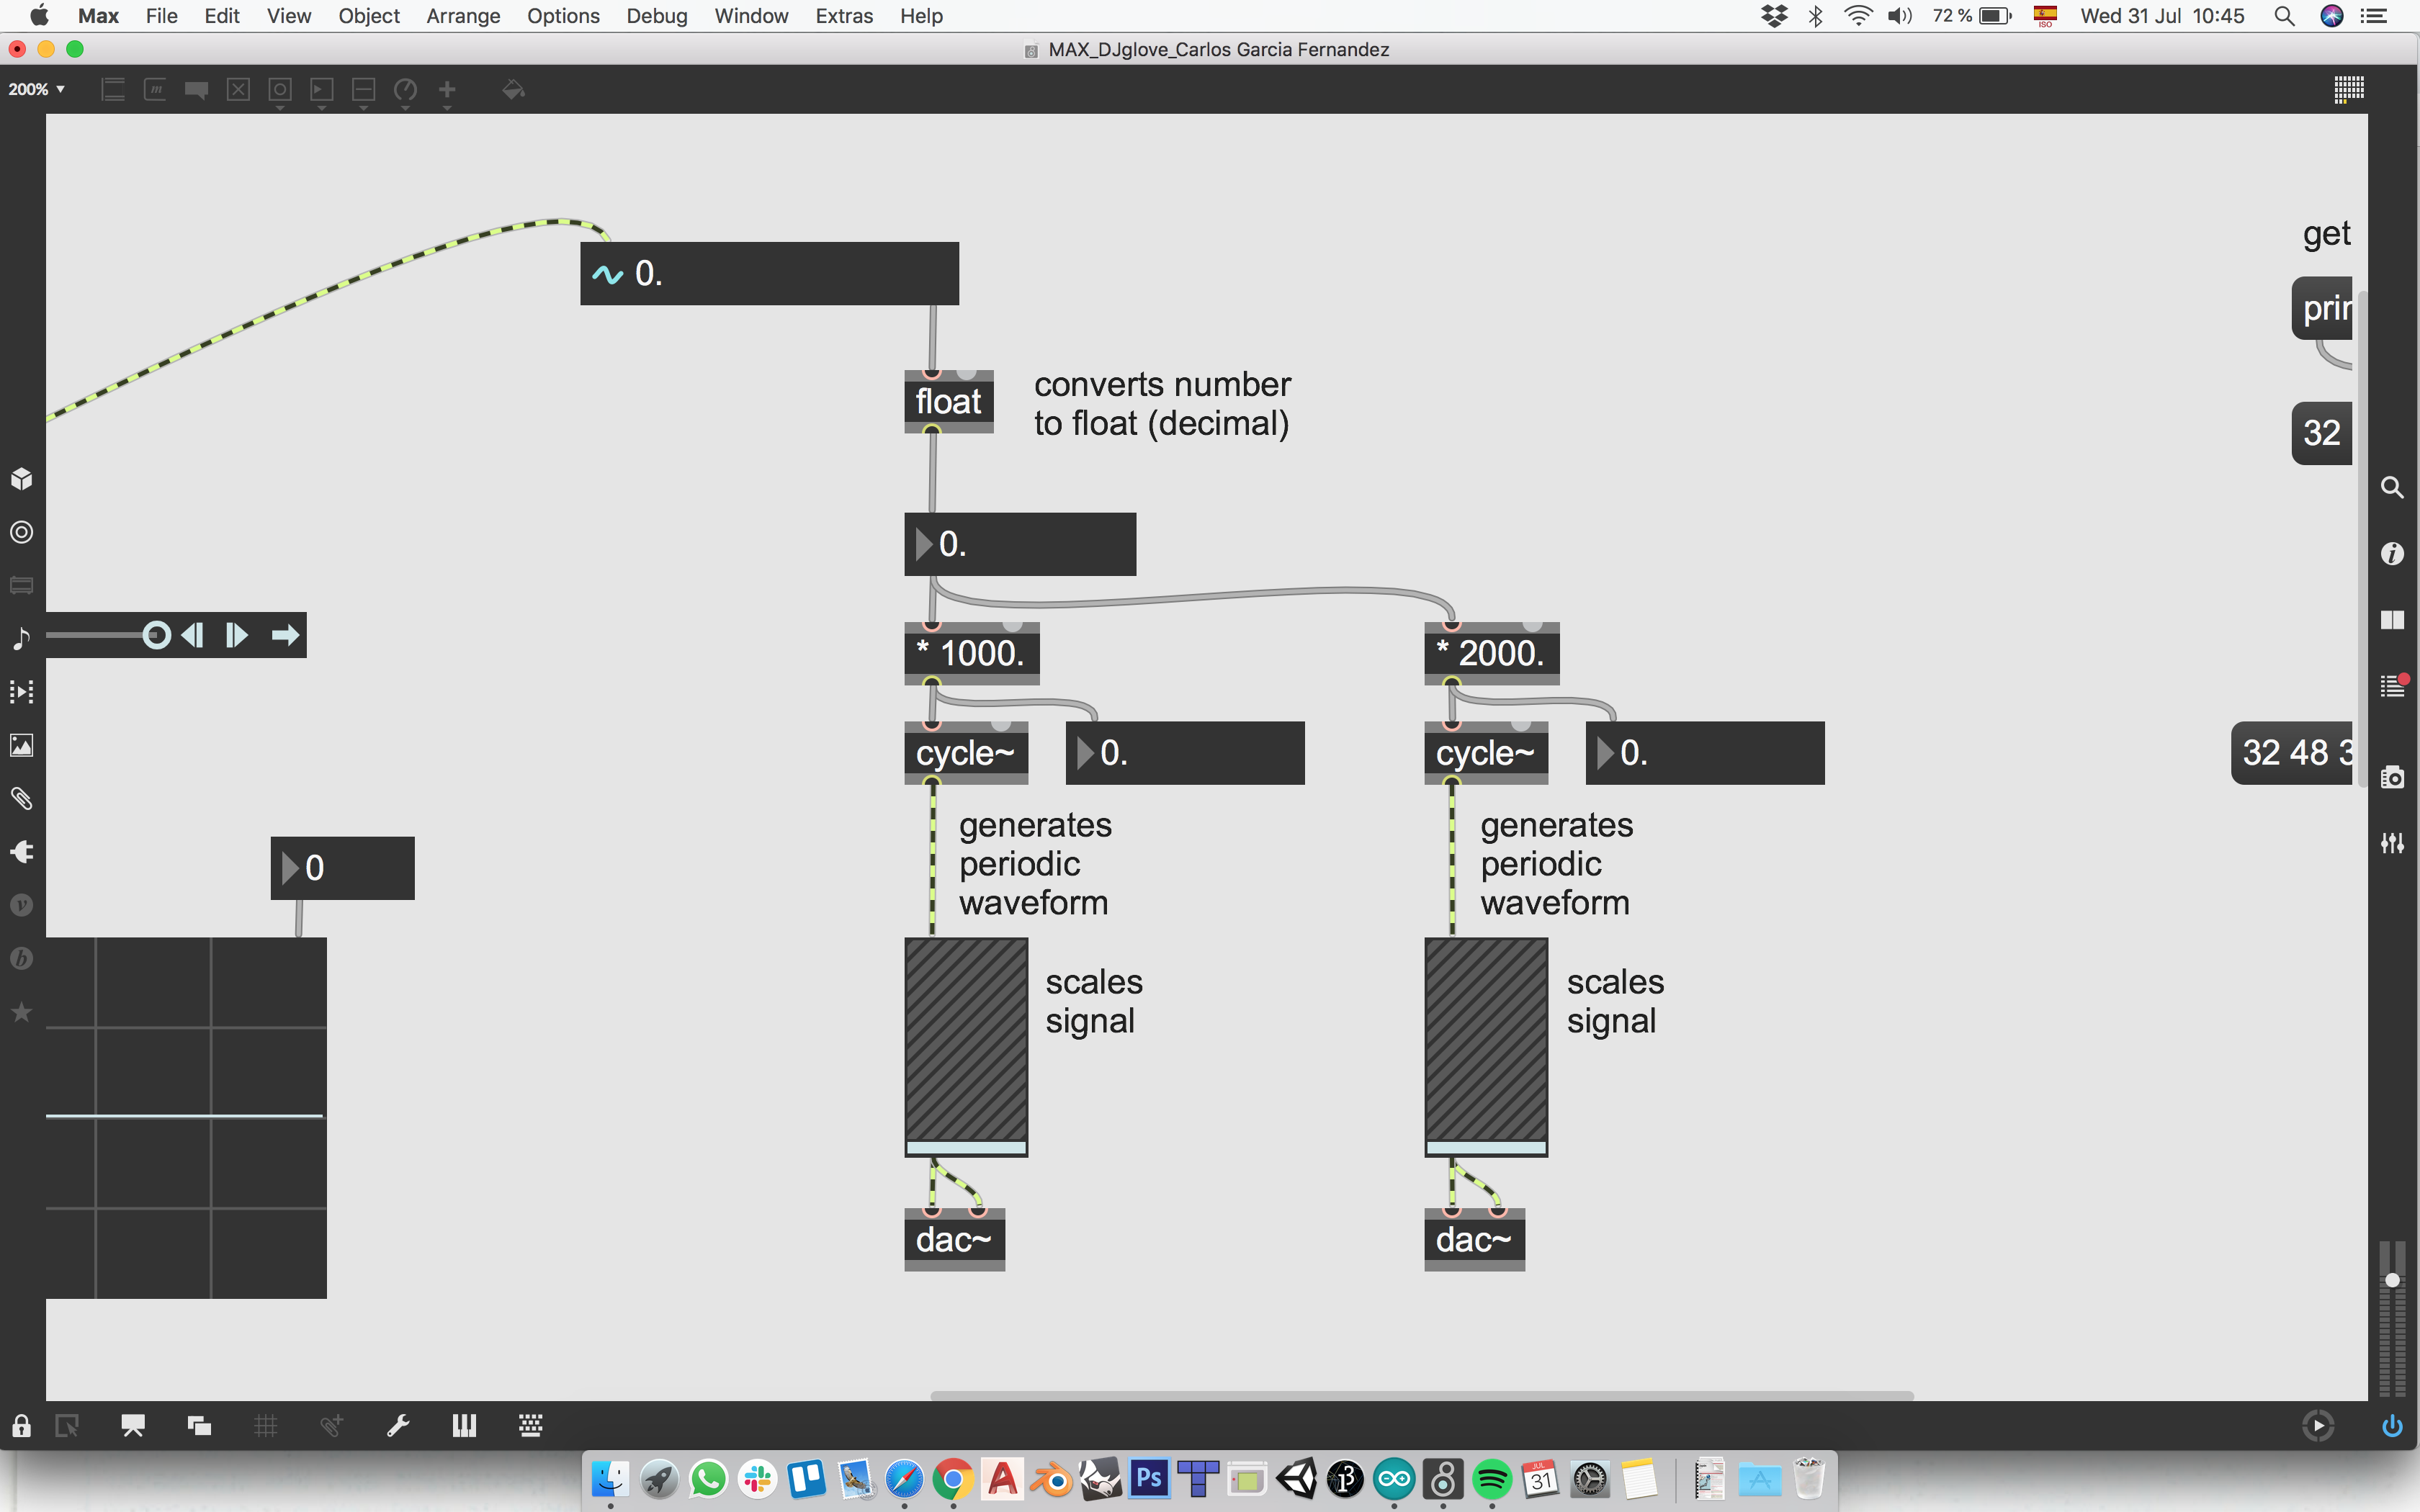Open the zoom level 200% dropdown
This screenshot has width=2420, height=1512.
point(37,89)
